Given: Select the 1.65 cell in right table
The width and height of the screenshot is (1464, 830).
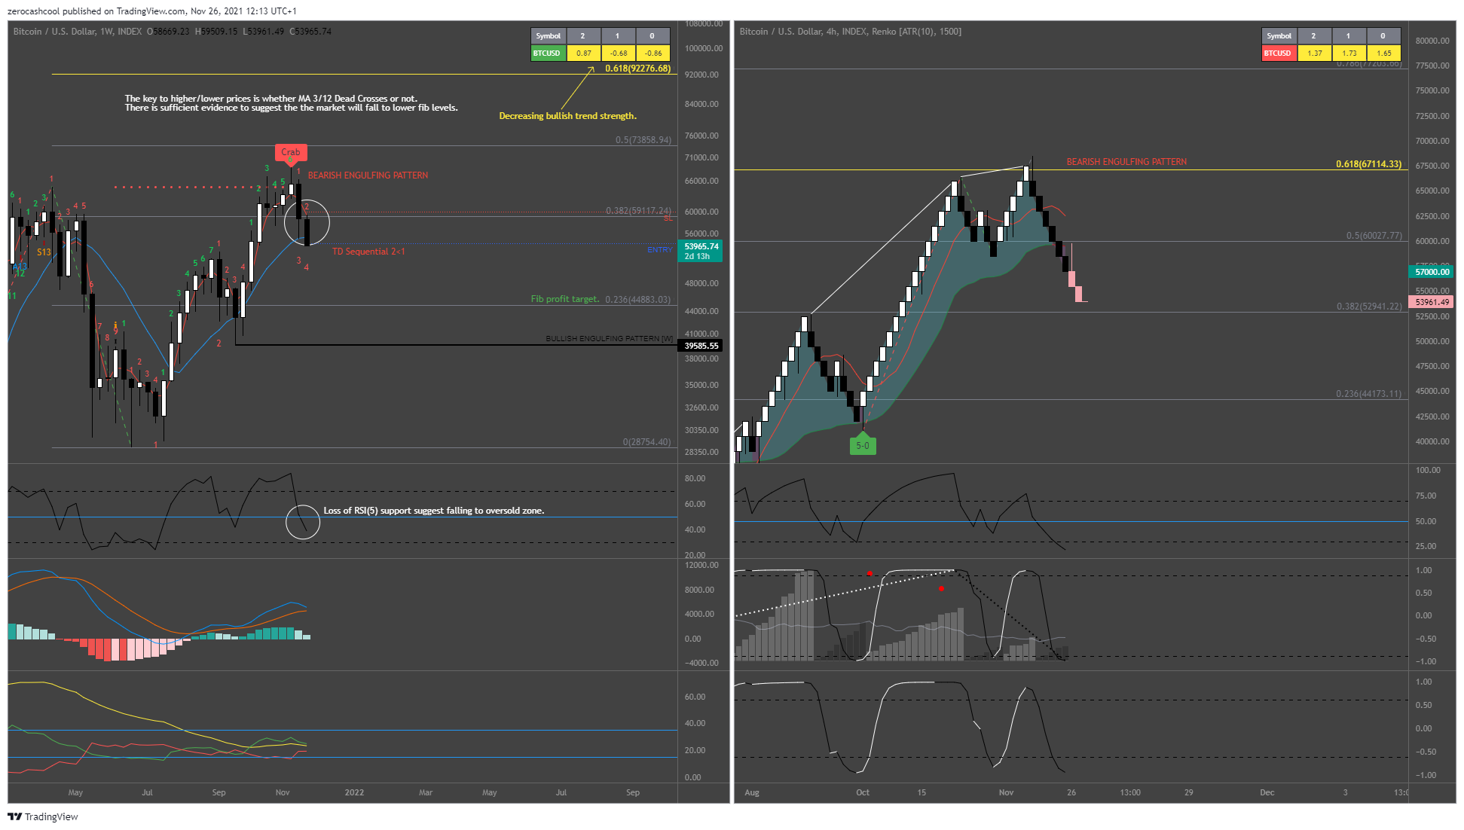Looking at the screenshot, I should point(1384,53).
